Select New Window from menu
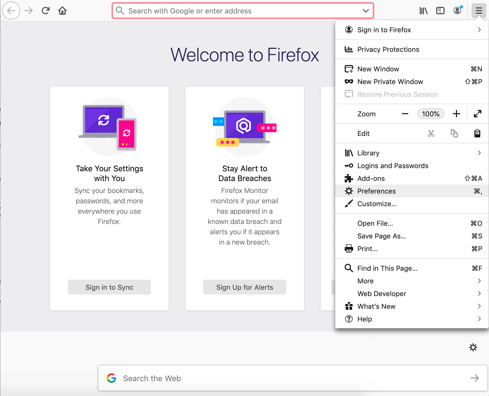Viewport: 489px width, 396px height. click(x=412, y=69)
